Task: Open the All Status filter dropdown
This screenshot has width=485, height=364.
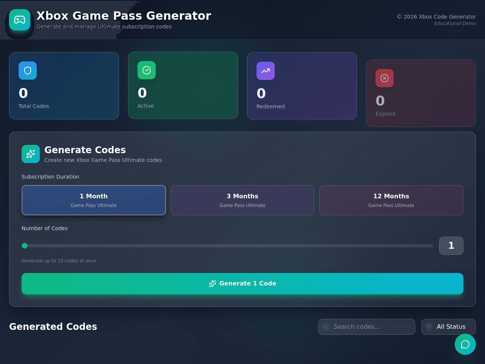Action: 449,327
